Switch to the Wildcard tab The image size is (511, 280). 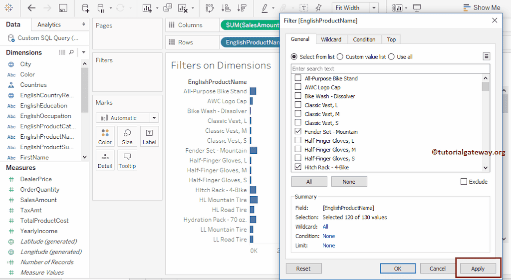click(x=331, y=39)
